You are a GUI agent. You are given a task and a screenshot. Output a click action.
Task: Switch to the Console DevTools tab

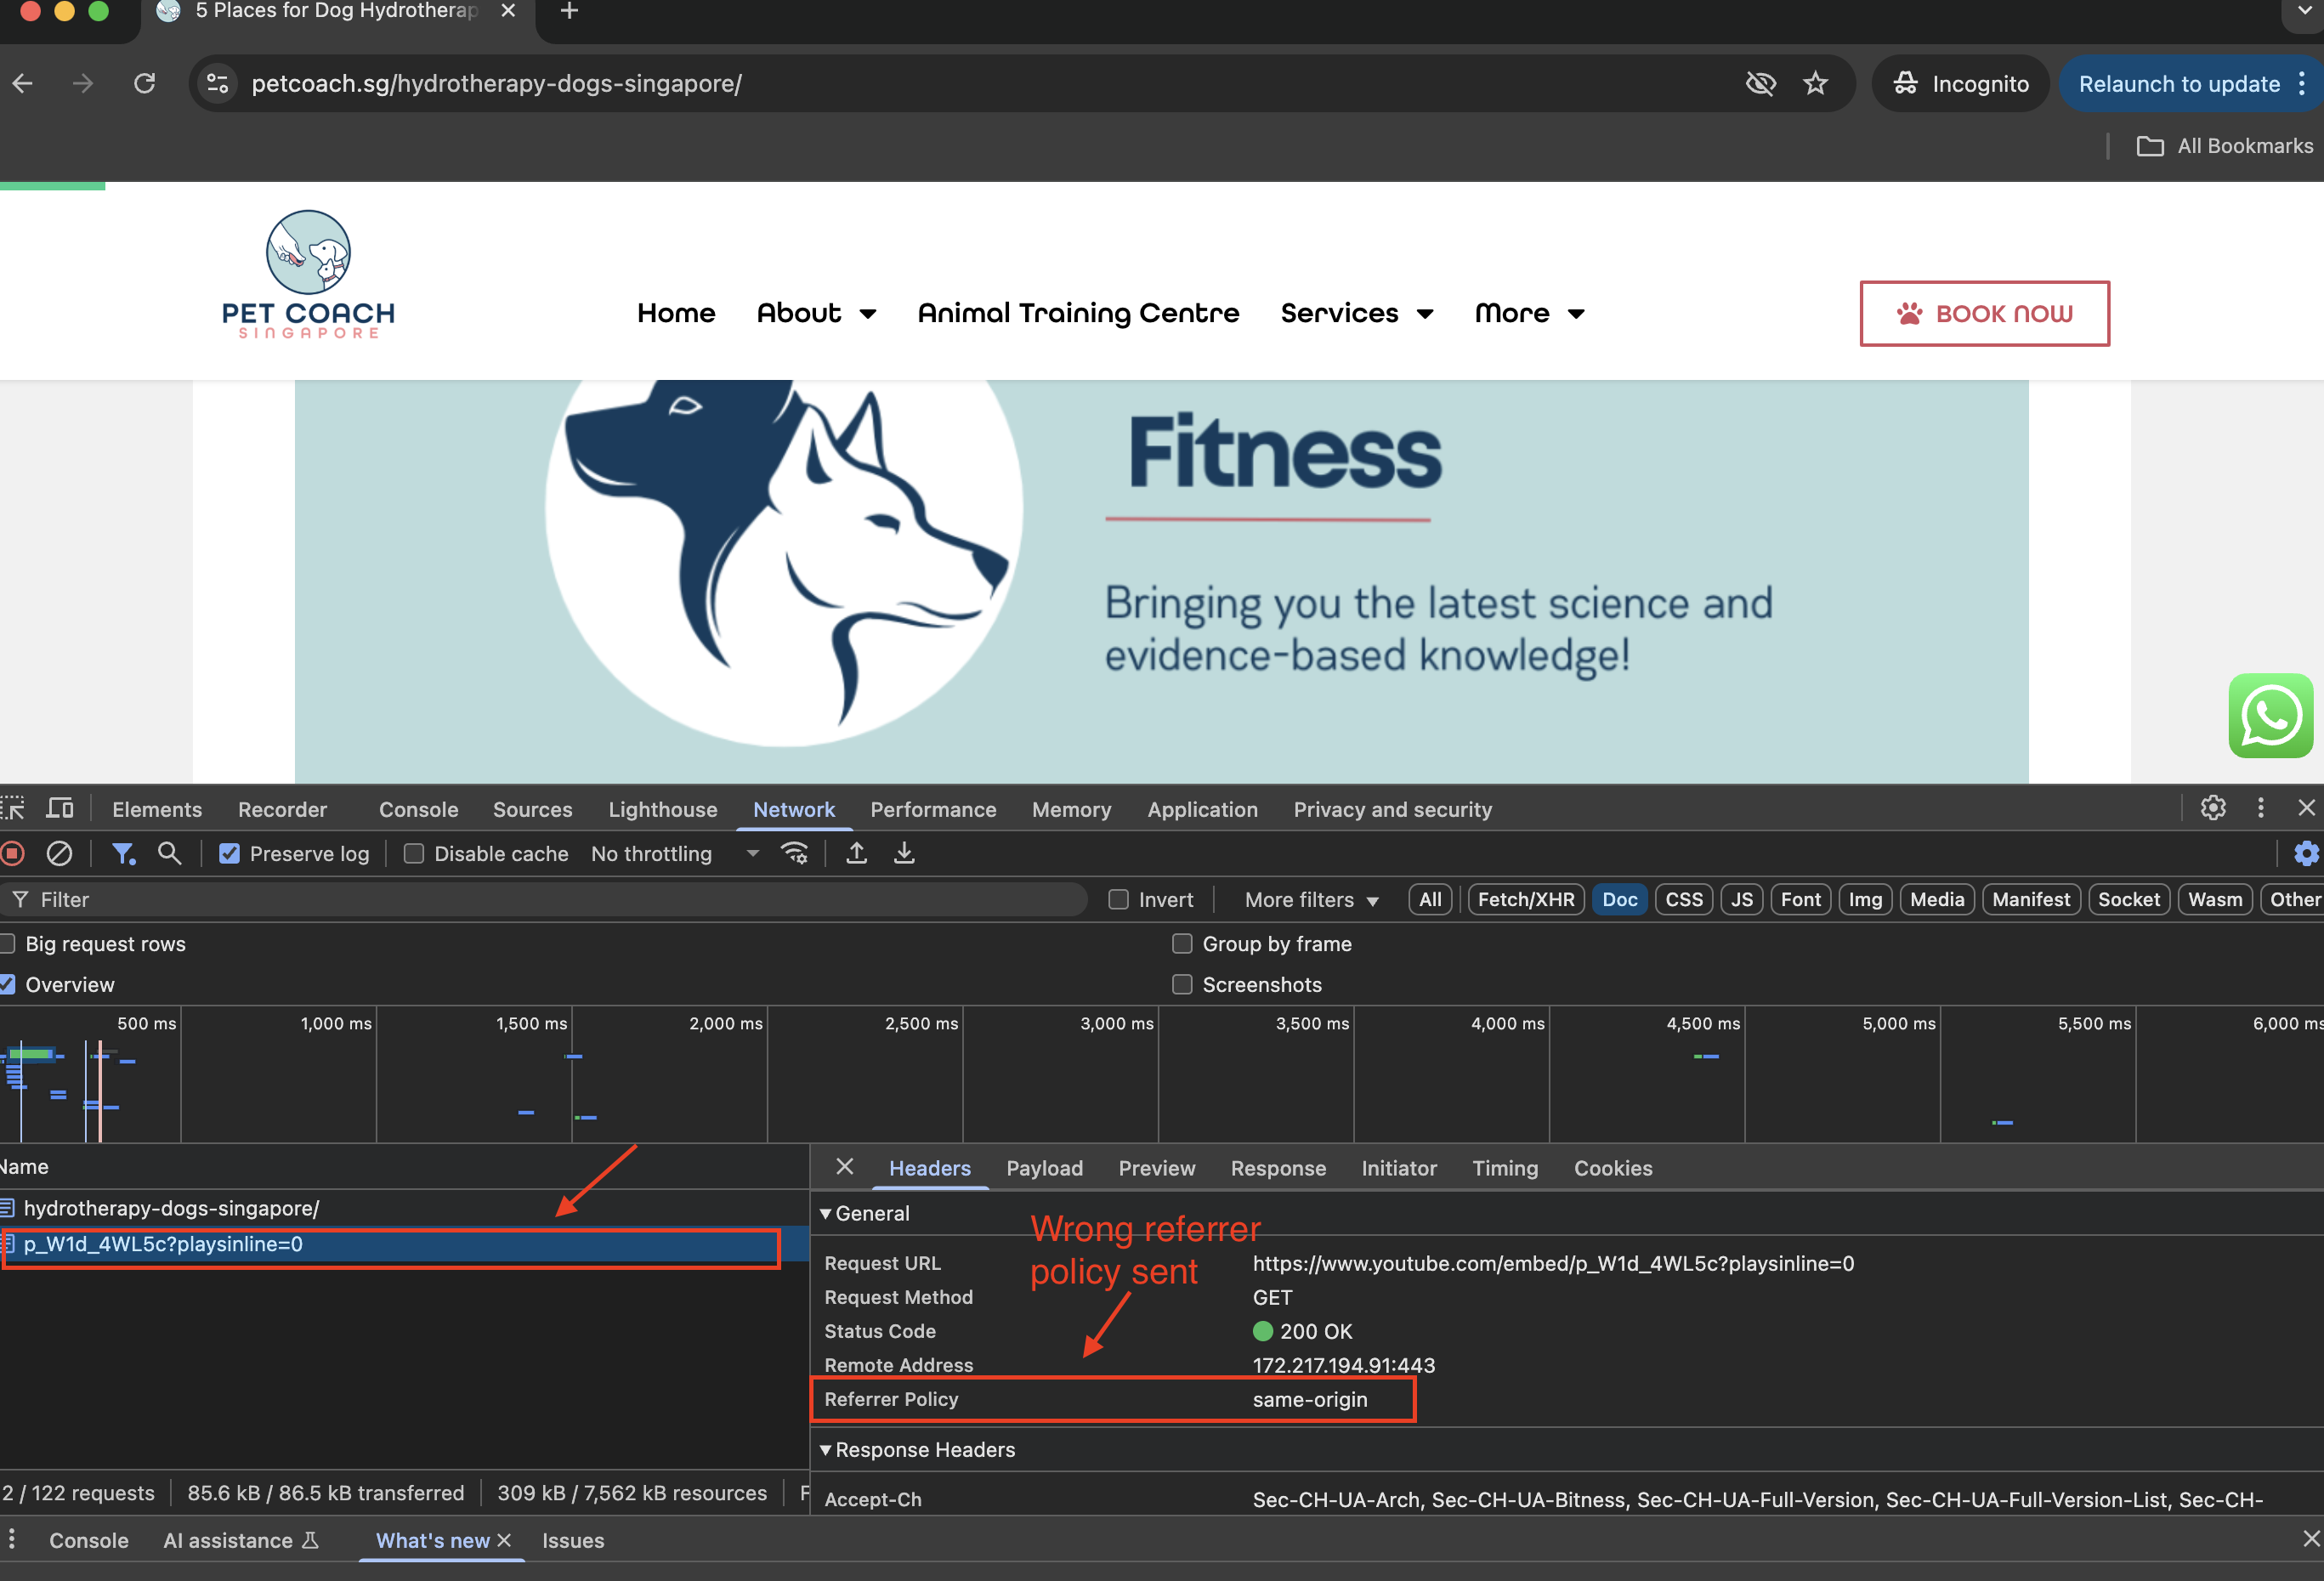(418, 809)
